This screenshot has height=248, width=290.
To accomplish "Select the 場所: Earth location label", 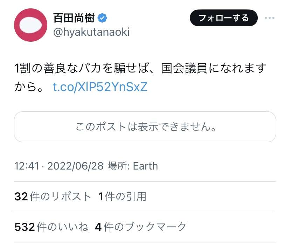I will (x=132, y=166).
